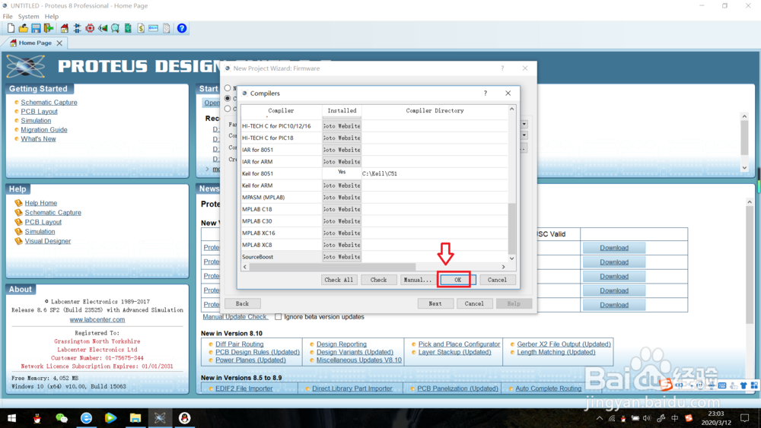Select the currently checked wizard radio button
The image size is (761, 428).
tap(228, 98)
